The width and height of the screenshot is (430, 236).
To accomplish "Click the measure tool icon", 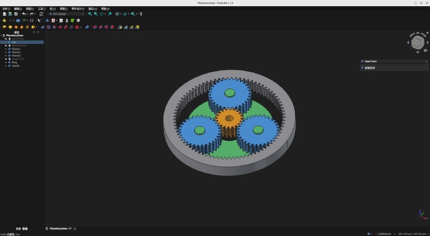I will click(141, 14).
